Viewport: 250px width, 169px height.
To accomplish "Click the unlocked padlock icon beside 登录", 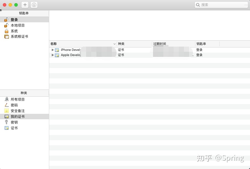I will click(x=6, y=20).
